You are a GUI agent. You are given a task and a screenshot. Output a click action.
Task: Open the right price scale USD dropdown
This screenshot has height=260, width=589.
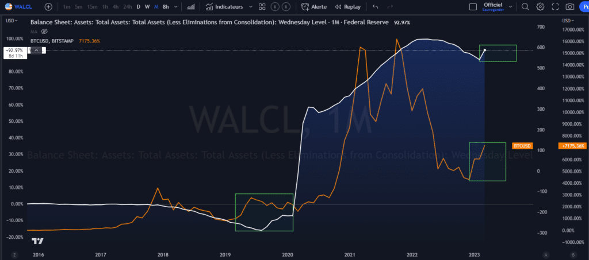568,21
